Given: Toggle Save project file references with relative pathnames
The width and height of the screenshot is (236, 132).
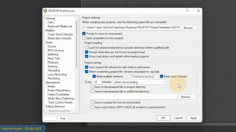Looking at the screenshot, I should pyautogui.click(x=87, y=67).
